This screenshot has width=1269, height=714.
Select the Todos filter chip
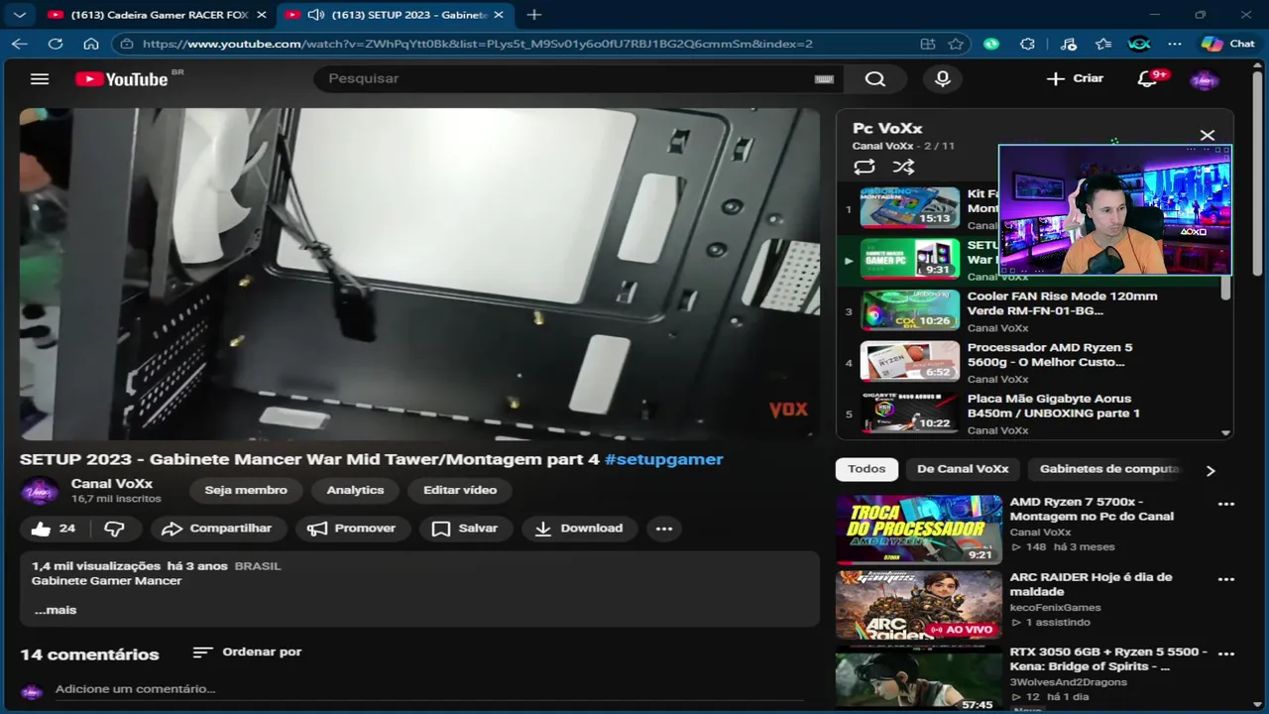pyautogui.click(x=866, y=469)
